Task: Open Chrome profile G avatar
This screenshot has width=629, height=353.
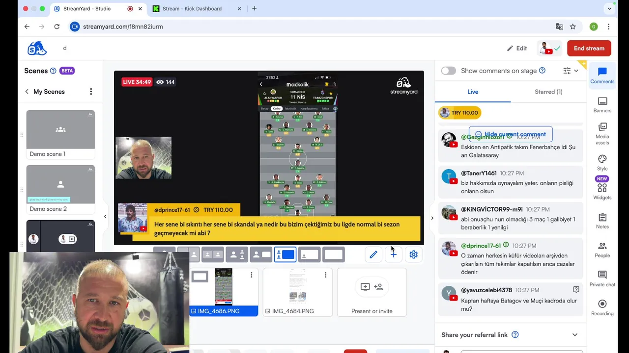Action: pos(594,26)
